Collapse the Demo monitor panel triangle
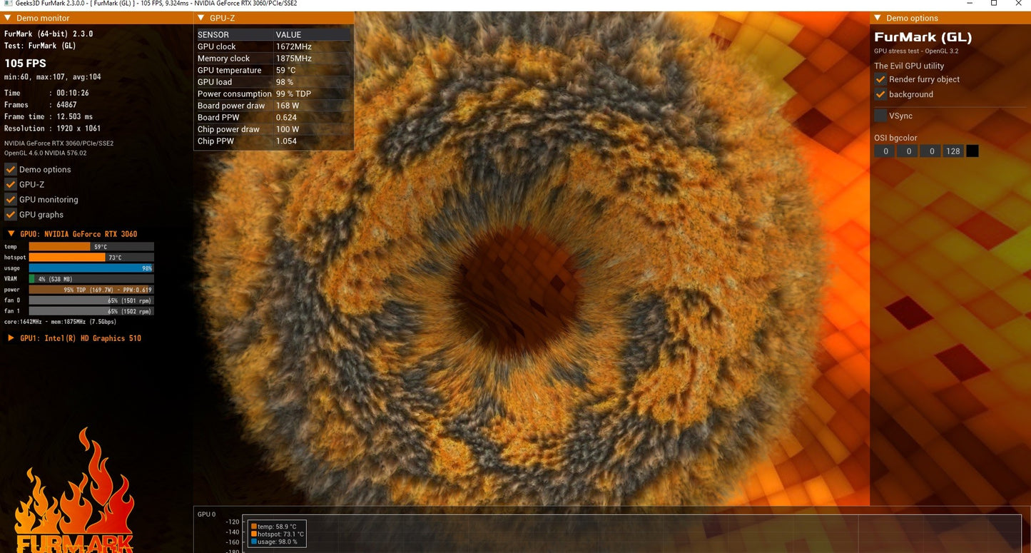This screenshot has width=1031, height=553. [7, 18]
